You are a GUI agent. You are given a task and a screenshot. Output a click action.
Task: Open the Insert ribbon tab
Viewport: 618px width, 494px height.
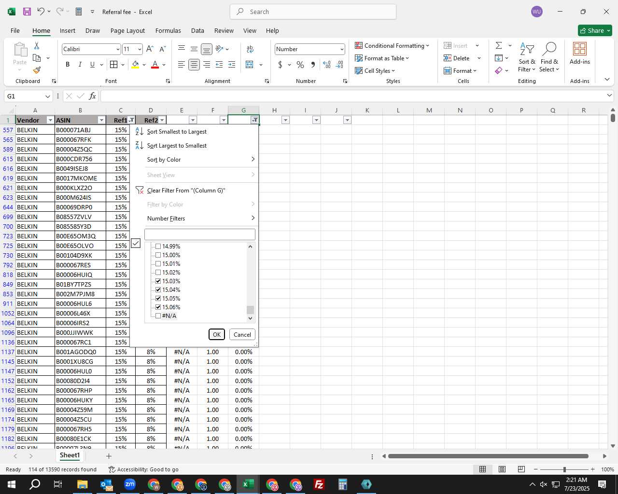point(68,30)
